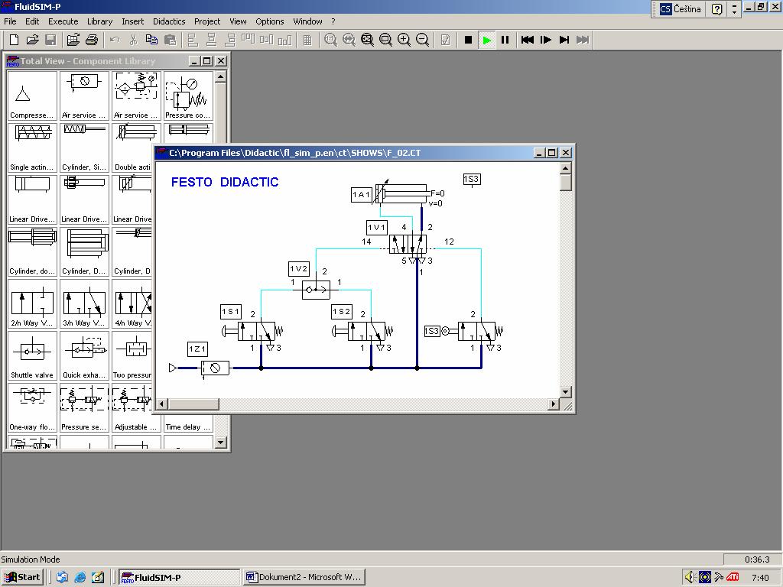783x587 pixels.
Task: Open the Didactics menu
Action: pos(169,21)
